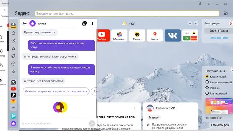This screenshot has width=233, height=131.
Task: Select the Рабочий view option
Action: [x=213, y=88]
